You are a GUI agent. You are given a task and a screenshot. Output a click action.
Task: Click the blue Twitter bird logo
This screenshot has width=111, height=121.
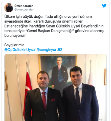point(104,6)
